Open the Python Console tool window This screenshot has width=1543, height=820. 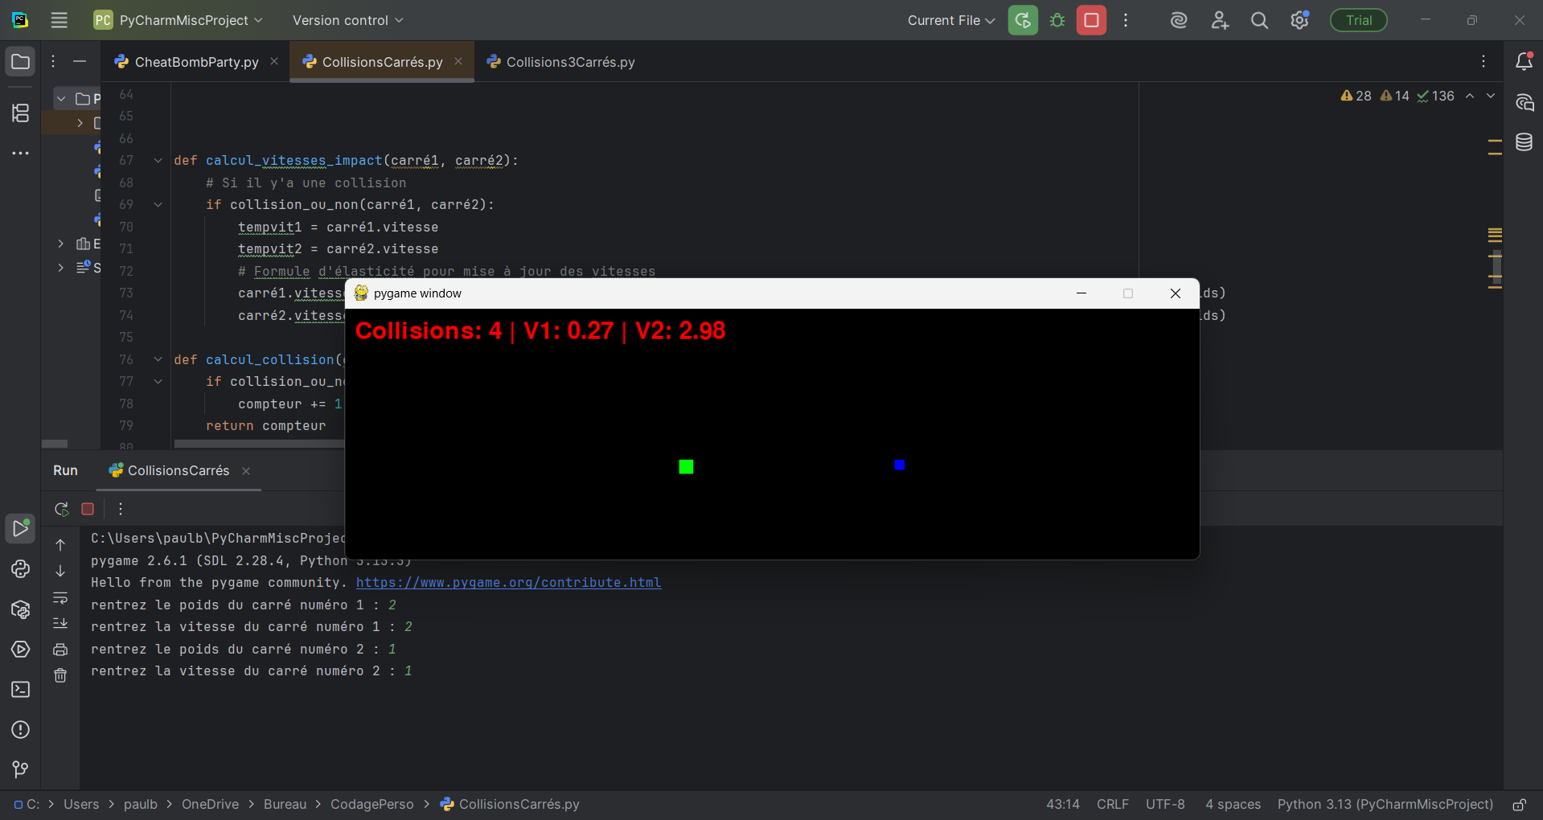(x=20, y=569)
